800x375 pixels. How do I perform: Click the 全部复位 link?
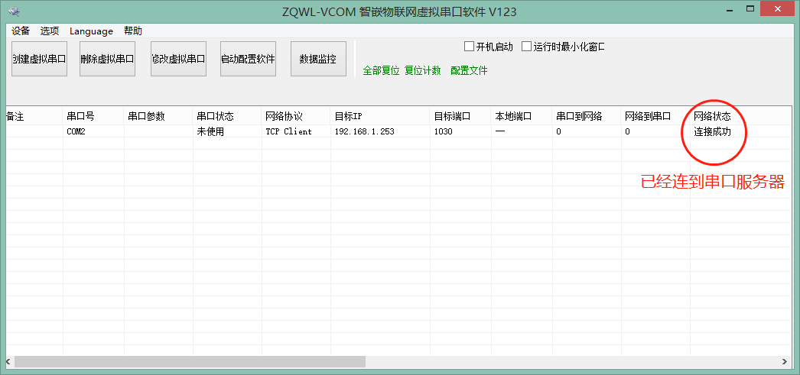(381, 71)
